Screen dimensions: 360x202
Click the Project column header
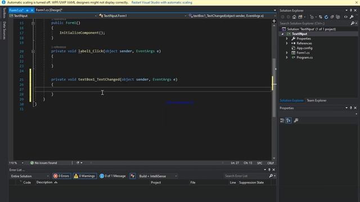tap(156, 182)
